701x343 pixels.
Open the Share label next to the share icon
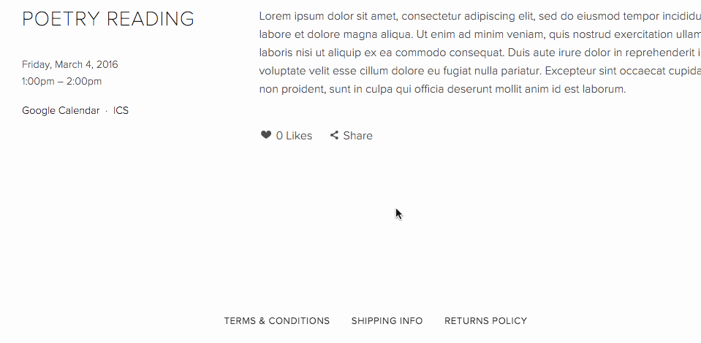tap(357, 136)
